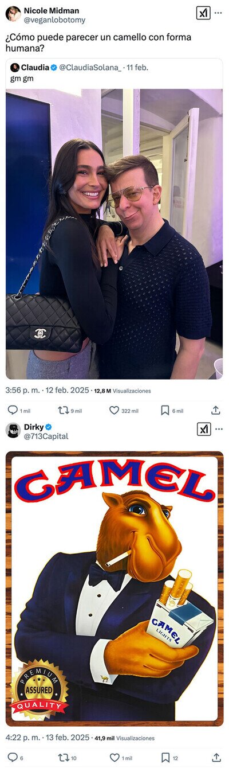
Task: Open the quoted tweet from Claudia
Action: click(114, 73)
